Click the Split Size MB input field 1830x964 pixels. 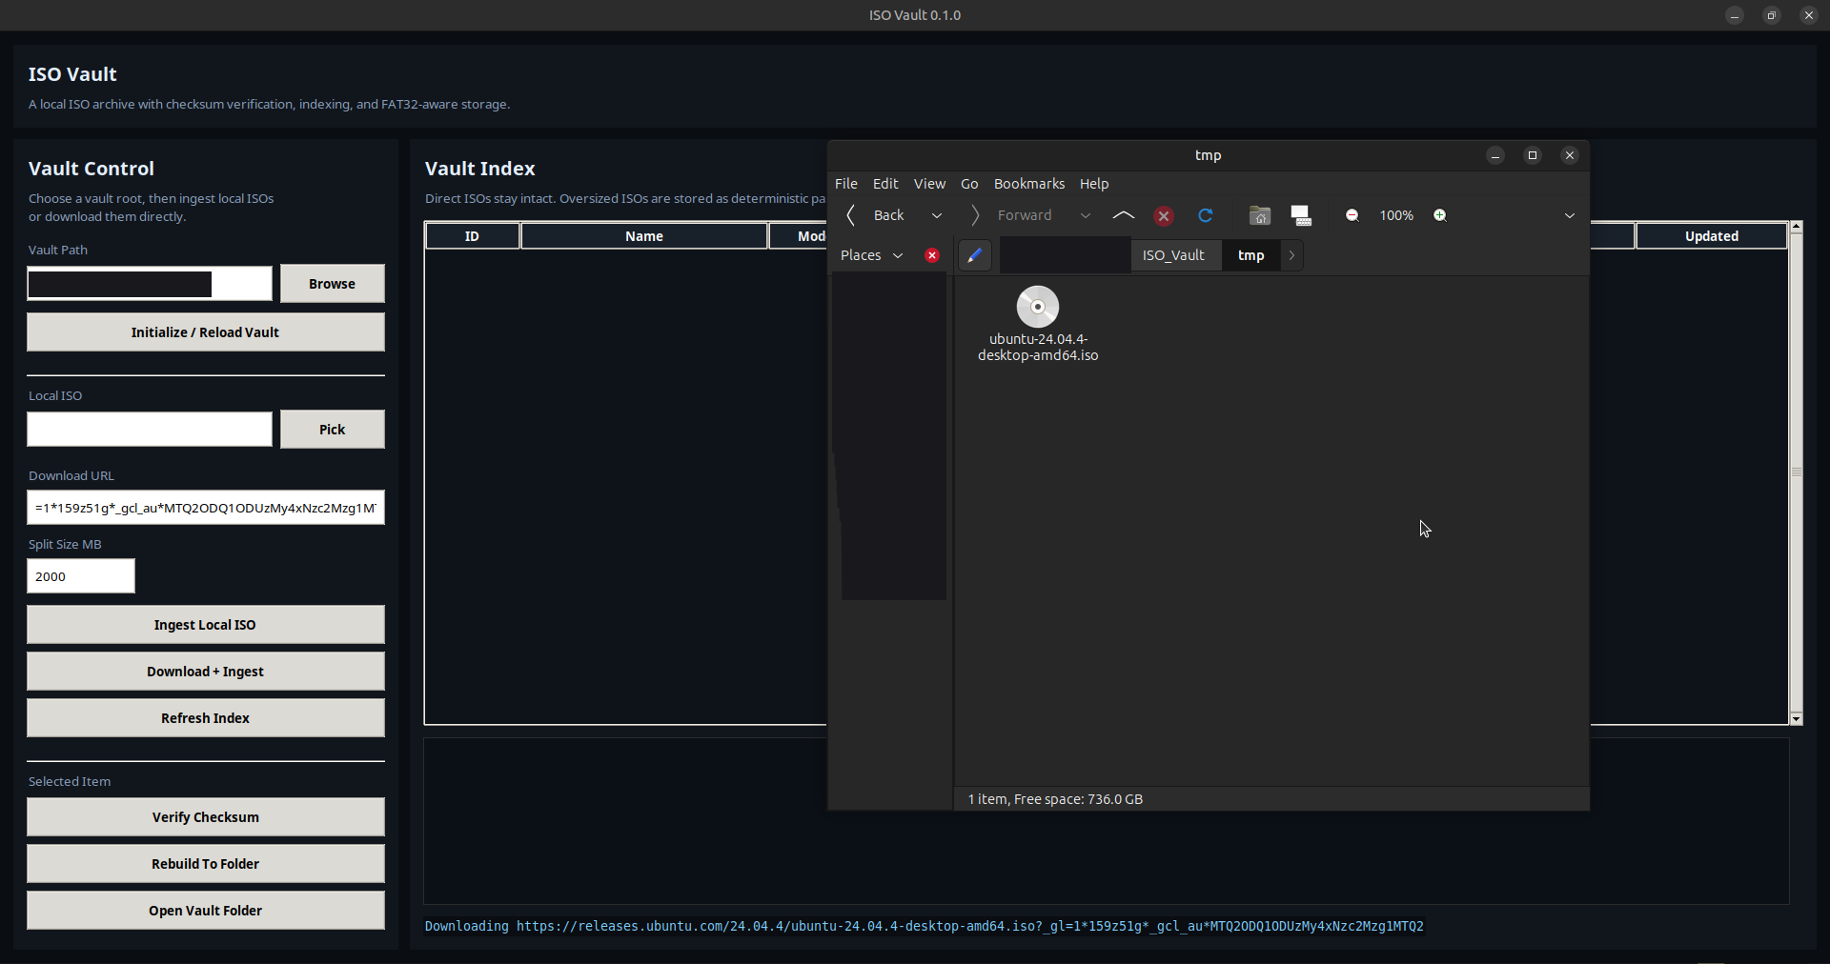(81, 576)
